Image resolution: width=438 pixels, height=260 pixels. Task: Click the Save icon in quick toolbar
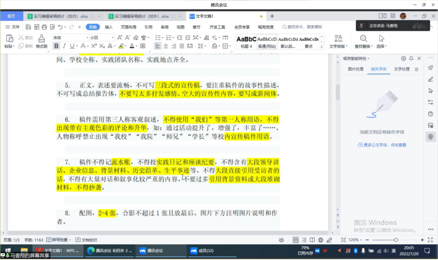28,27
